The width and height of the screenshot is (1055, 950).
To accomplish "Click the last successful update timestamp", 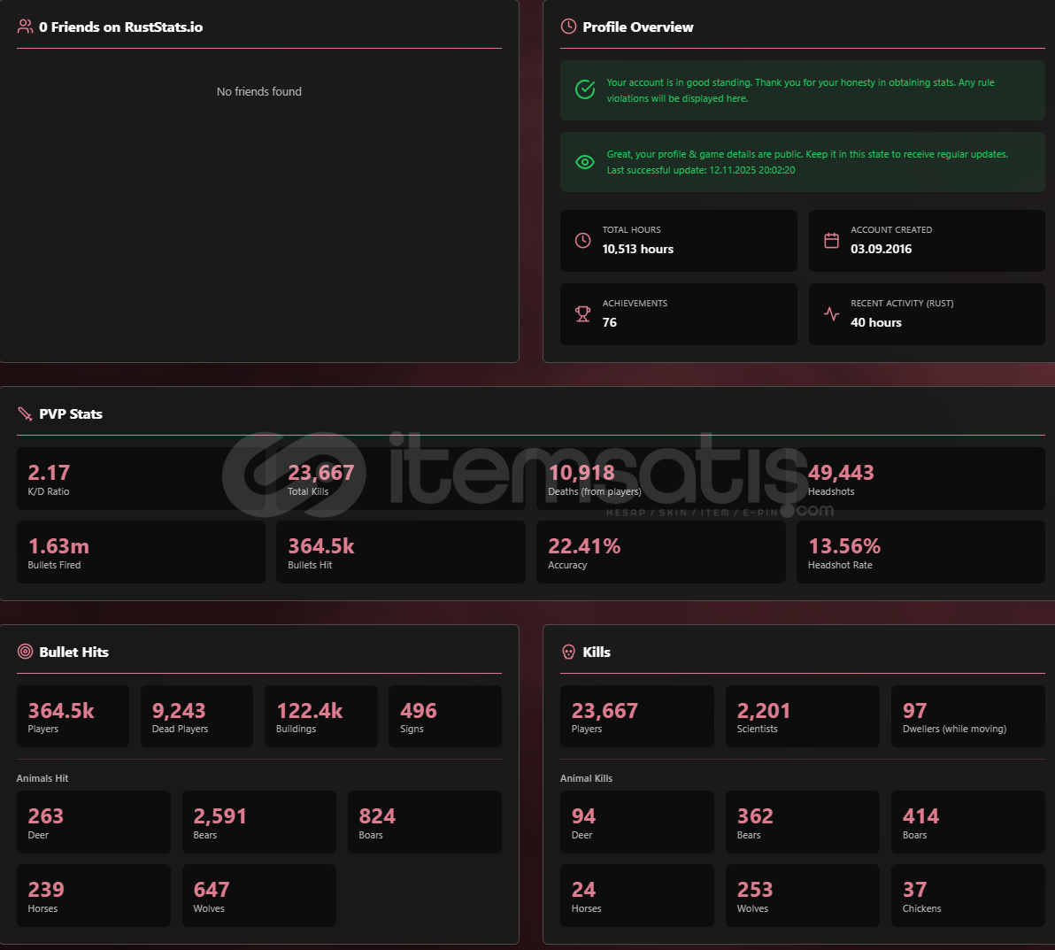I will click(x=700, y=170).
